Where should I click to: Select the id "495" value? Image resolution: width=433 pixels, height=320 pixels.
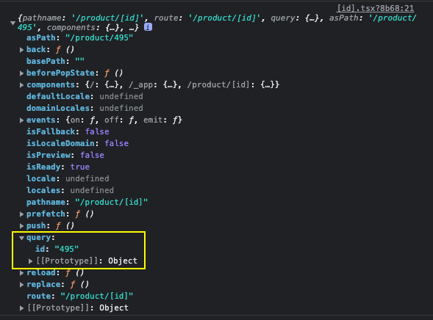click(67, 249)
